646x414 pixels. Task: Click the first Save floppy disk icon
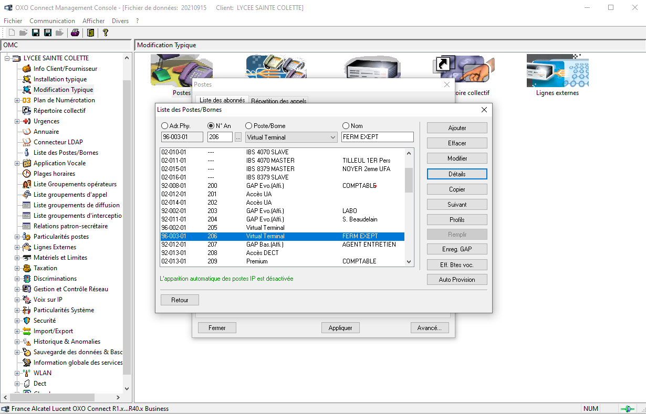36,33
